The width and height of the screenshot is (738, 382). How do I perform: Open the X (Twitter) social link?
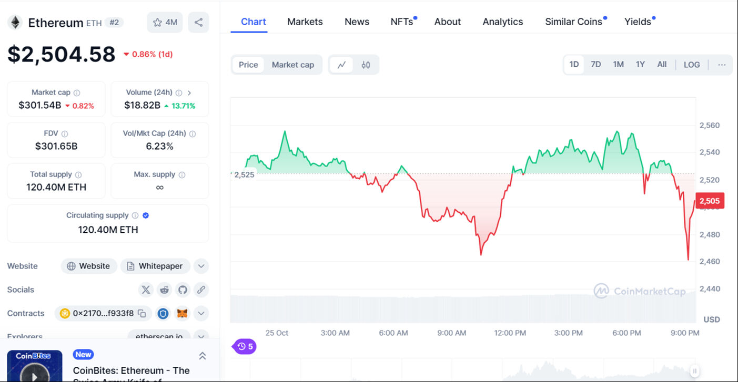point(146,290)
